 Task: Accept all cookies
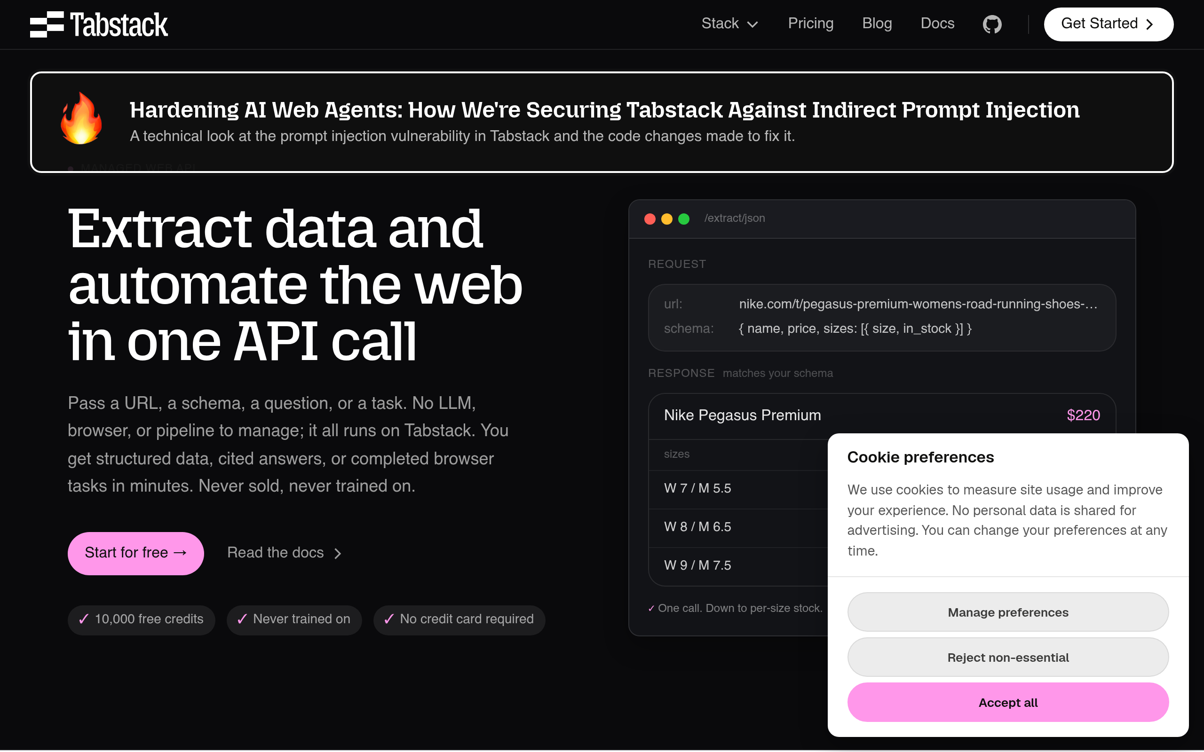(x=1008, y=702)
